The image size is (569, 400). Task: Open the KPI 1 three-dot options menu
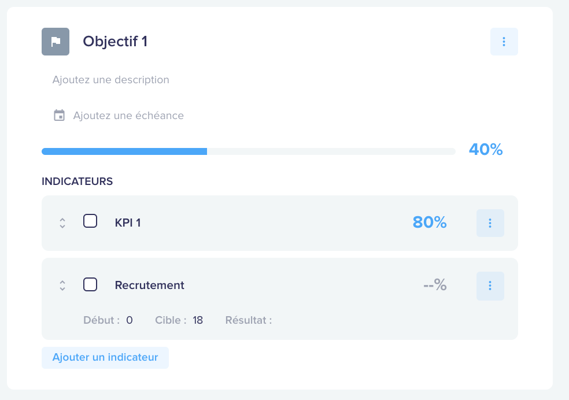coord(490,223)
